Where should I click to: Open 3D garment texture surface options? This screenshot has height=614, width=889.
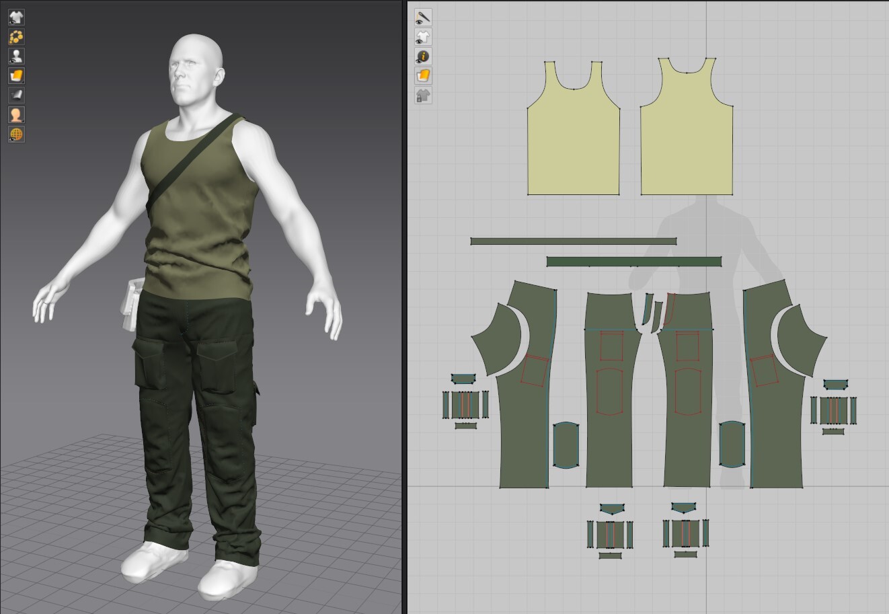click(x=16, y=76)
